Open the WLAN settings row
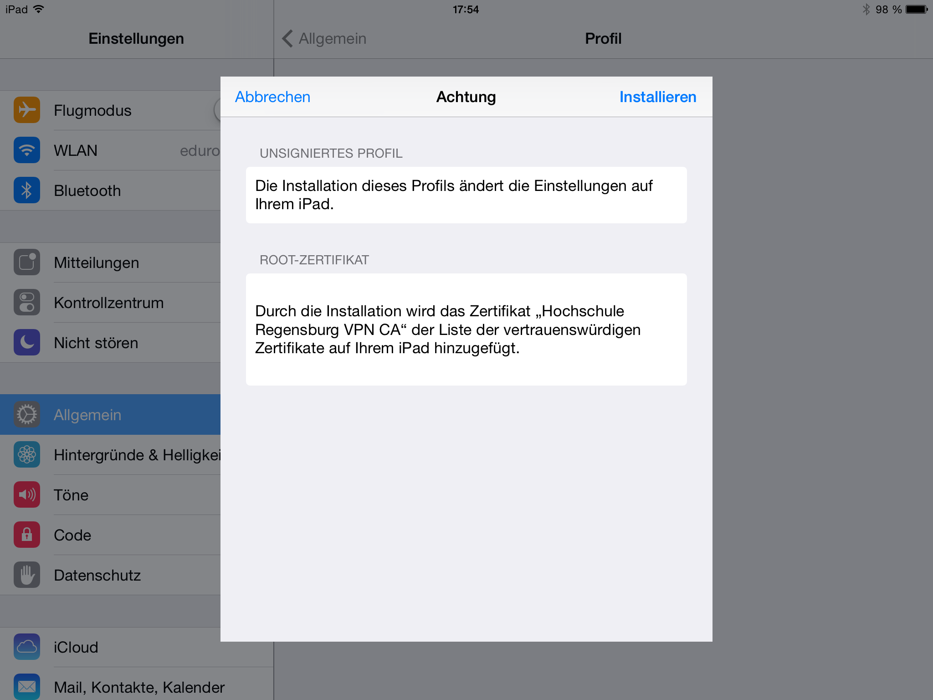Screen dimensions: 933x700 pyautogui.click(x=110, y=150)
